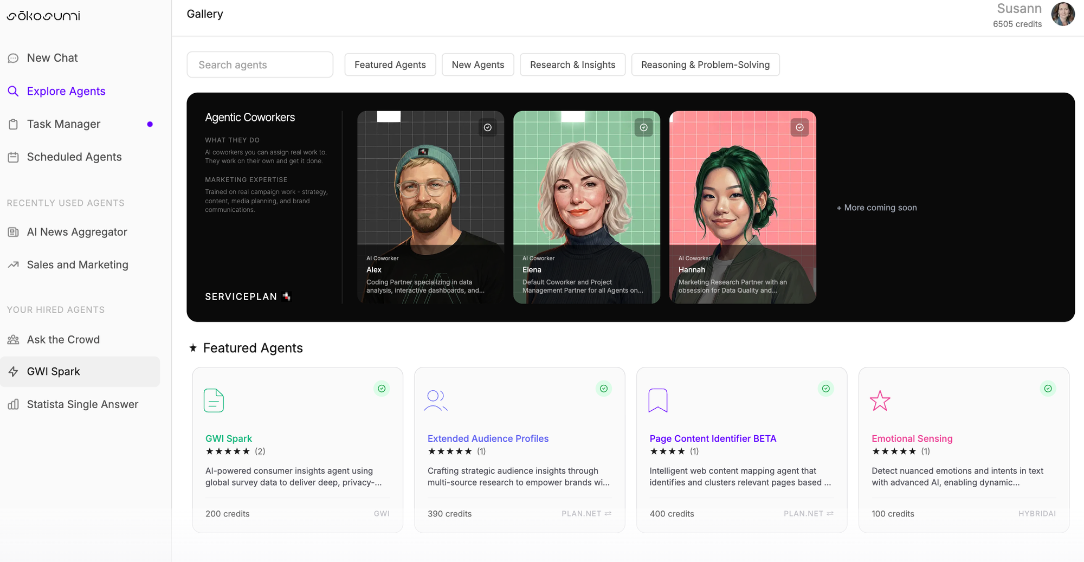Click the Task Manager clipboard icon
This screenshot has width=1084, height=562.
click(14, 124)
